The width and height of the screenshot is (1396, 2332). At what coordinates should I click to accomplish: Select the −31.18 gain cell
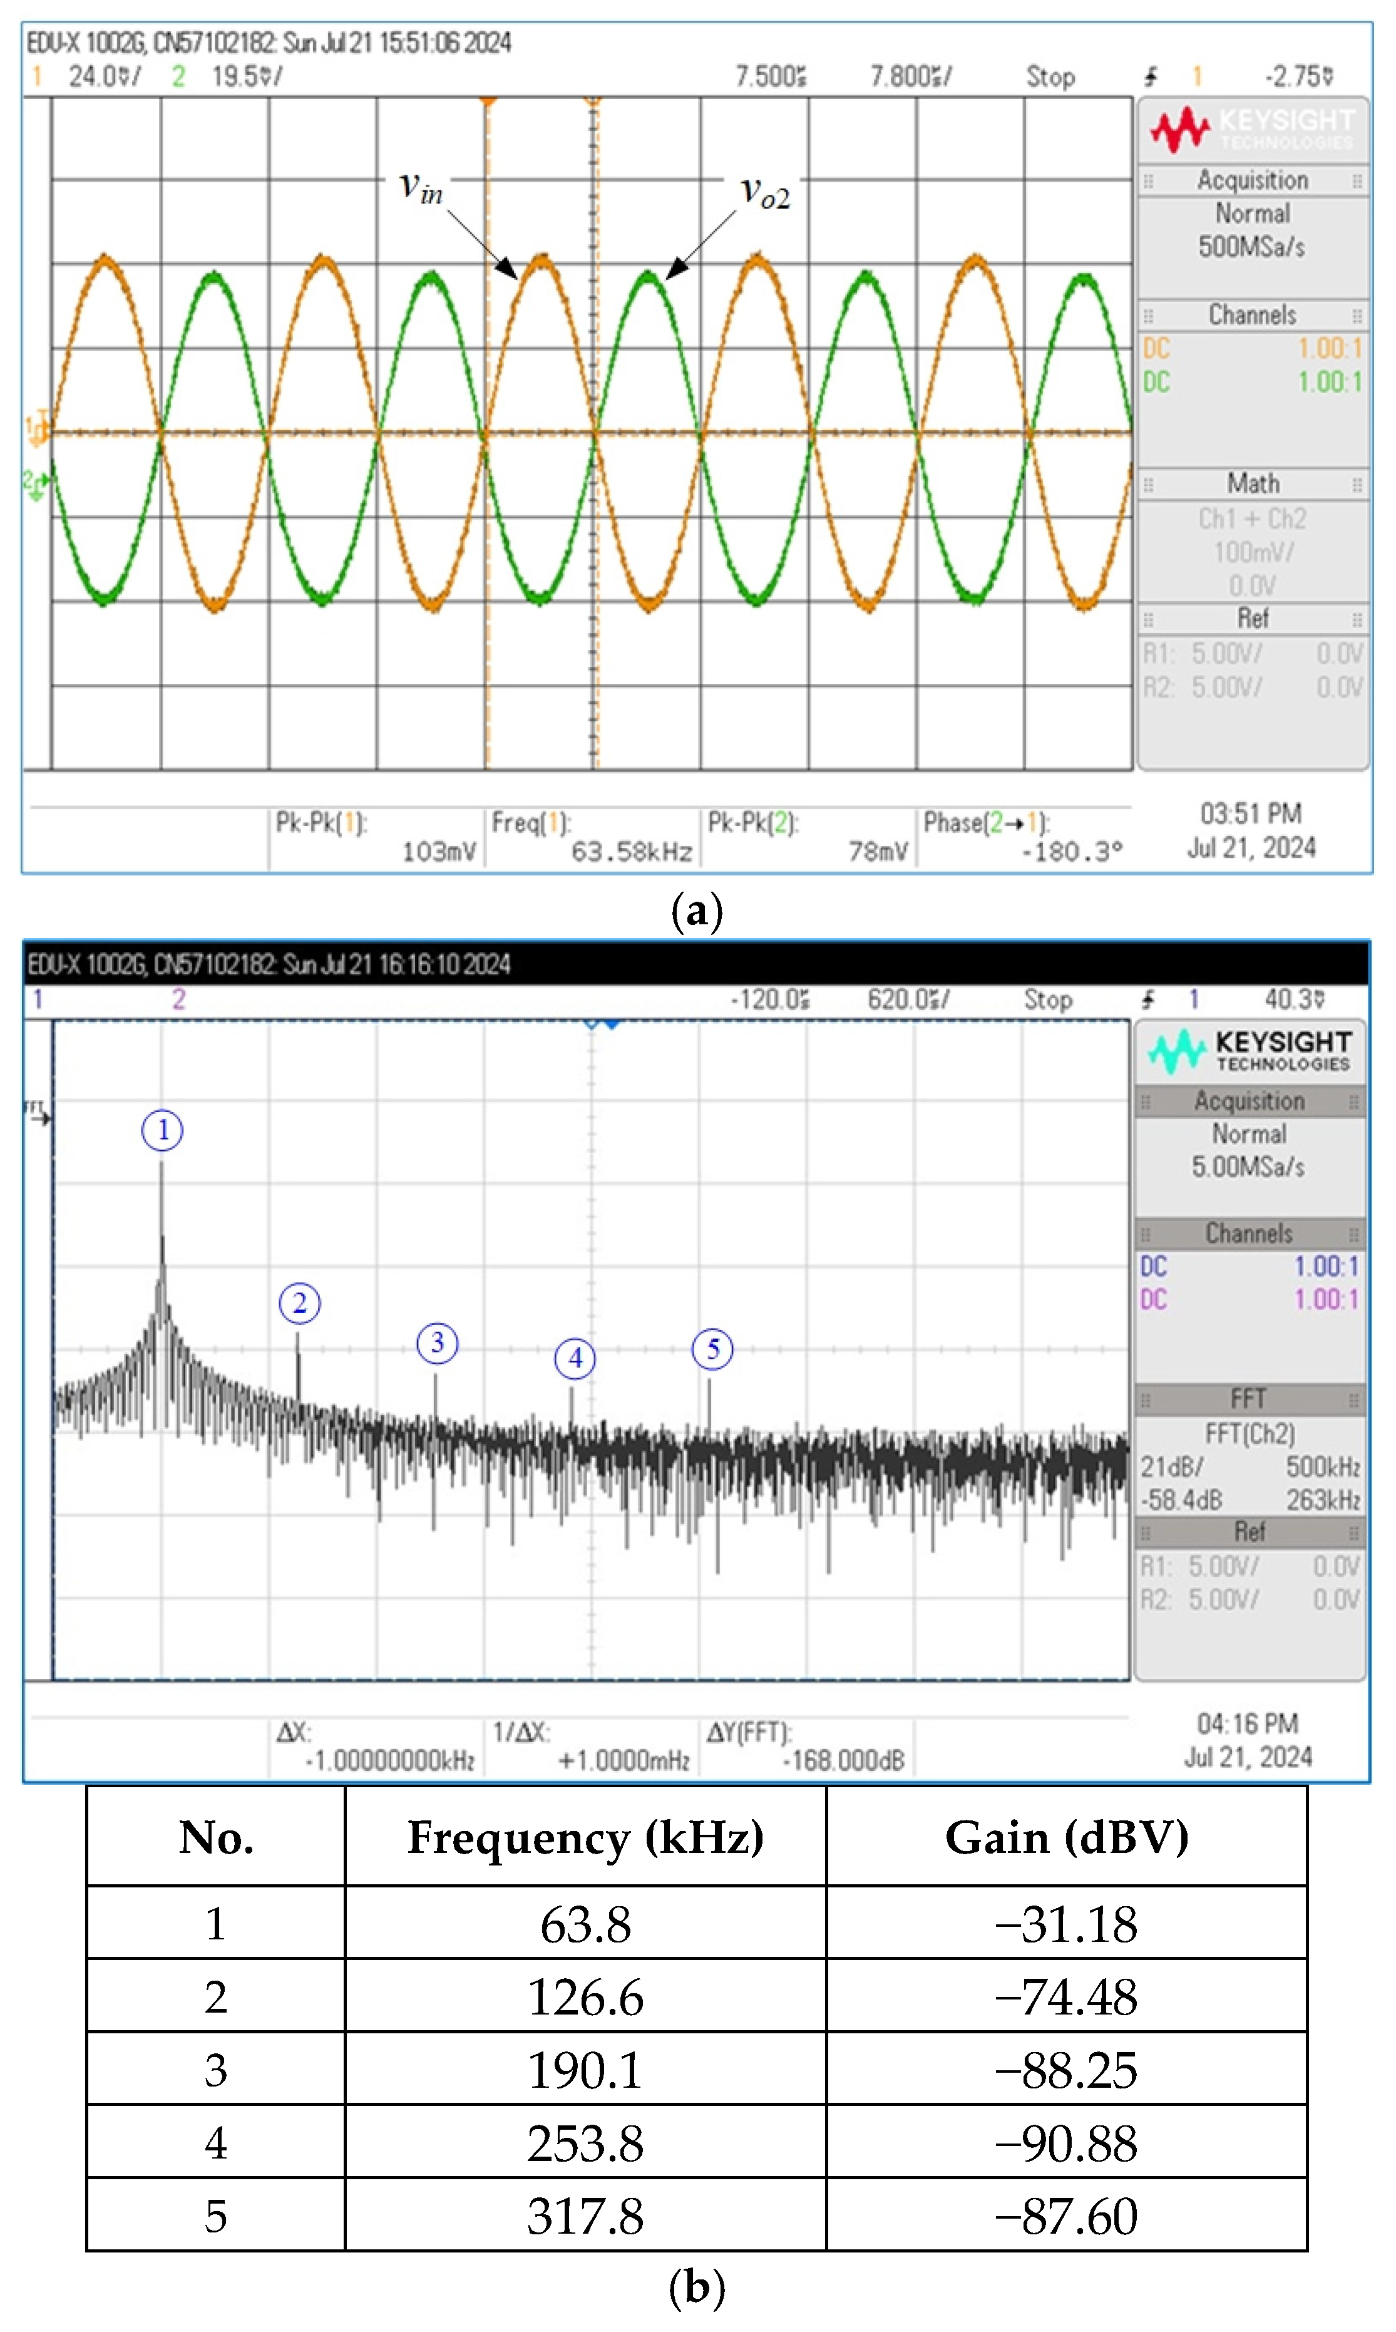(x=1067, y=1924)
